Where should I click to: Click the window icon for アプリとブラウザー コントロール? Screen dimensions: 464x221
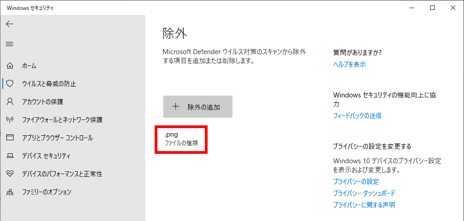(10, 138)
